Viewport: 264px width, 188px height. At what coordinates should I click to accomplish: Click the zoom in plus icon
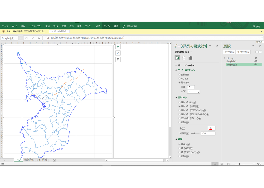point(254,164)
